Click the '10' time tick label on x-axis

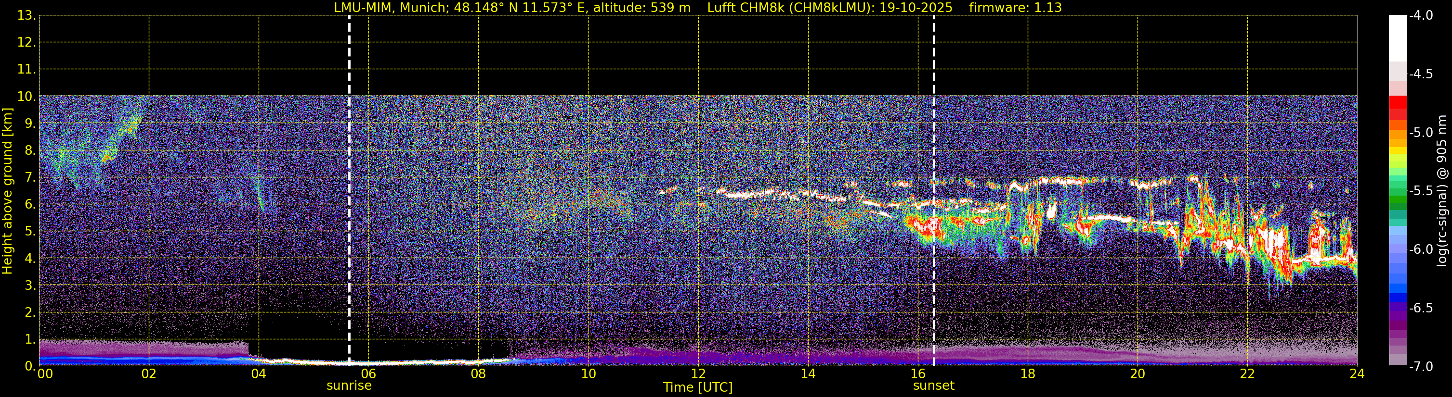[588, 374]
